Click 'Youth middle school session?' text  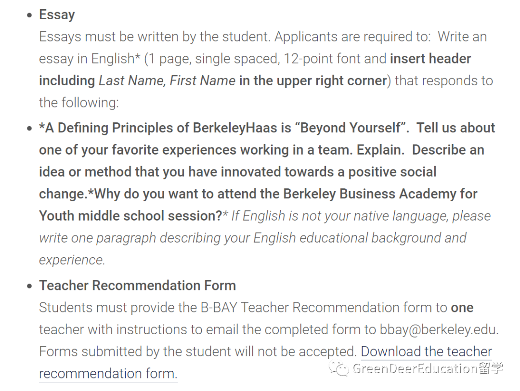(x=130, y=216)
